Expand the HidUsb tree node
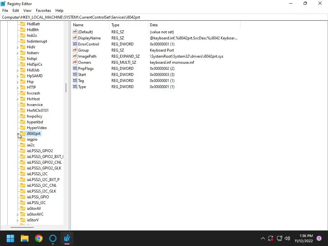Screen dimensions: 328x246 click(x=18, y=70)
